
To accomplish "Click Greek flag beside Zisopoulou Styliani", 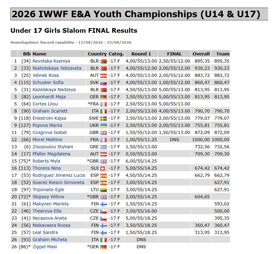I will tap(103, 147).
